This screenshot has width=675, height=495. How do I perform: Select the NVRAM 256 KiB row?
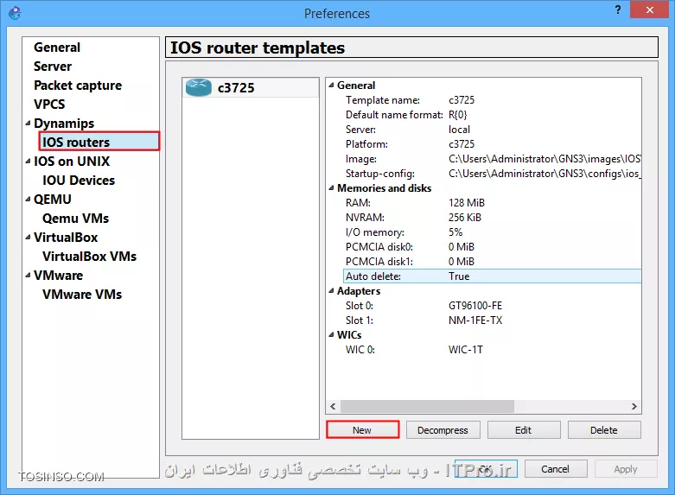pos(493,217)
